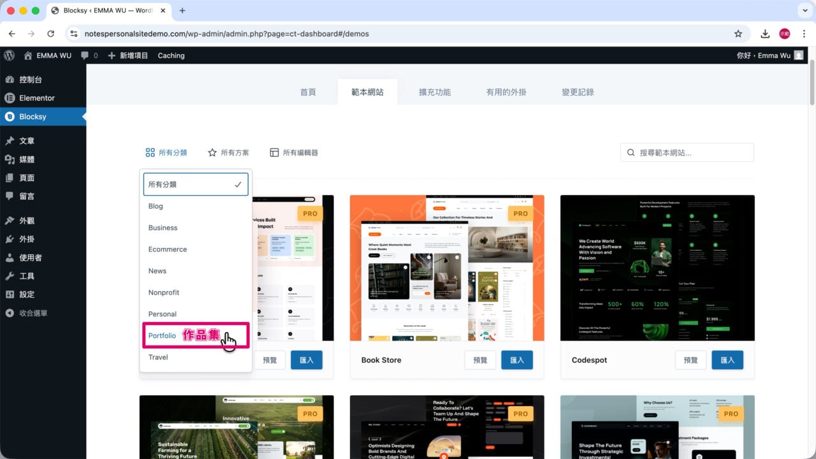Bookmark this page with the star

click(x=738, y=34)
